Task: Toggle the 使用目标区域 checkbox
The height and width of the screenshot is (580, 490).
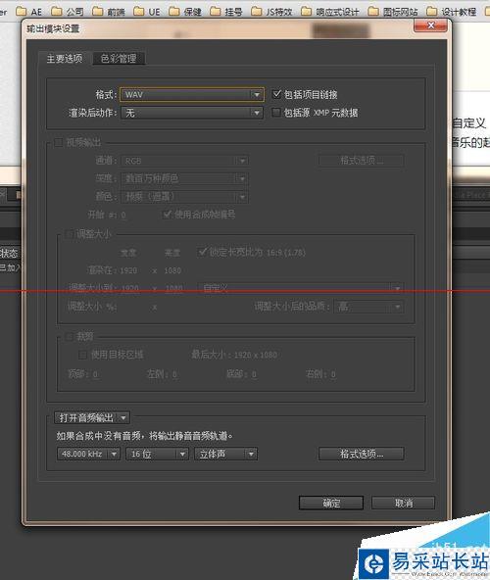Action: point(83,355)
